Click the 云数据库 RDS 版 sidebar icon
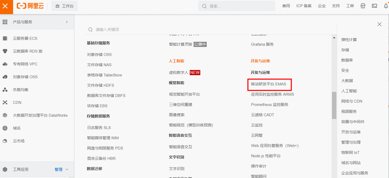 5,51
